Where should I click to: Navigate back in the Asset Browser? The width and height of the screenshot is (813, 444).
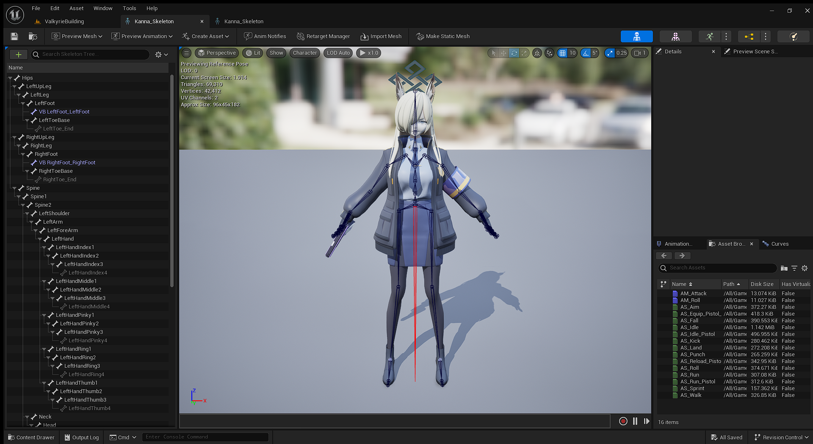(x=664, y=256)
